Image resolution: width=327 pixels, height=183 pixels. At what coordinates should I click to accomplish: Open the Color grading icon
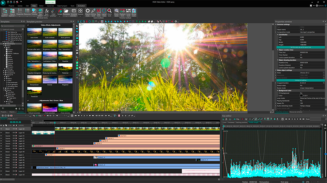pyautogui.click(x=53, y=13)
